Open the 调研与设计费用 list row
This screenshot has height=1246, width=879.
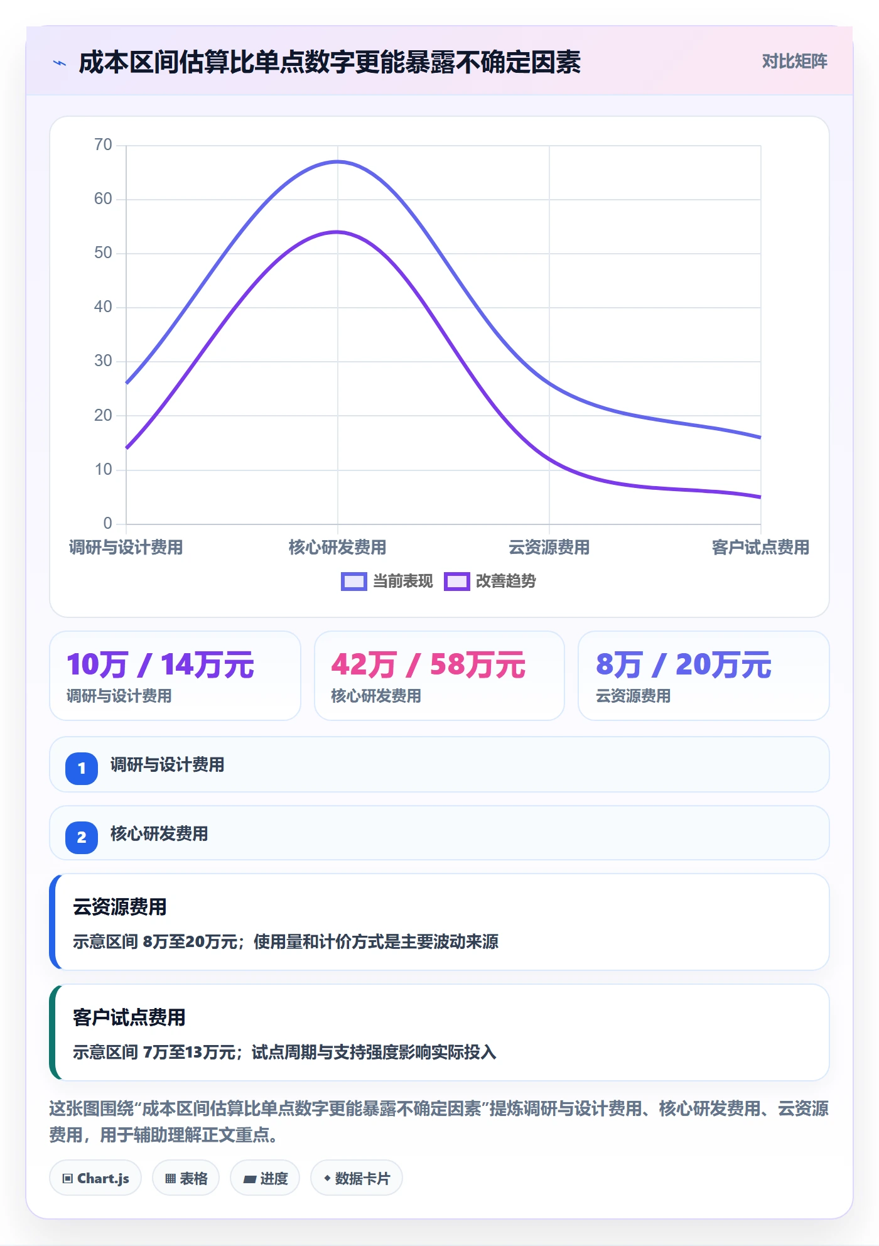pos(439,764)
